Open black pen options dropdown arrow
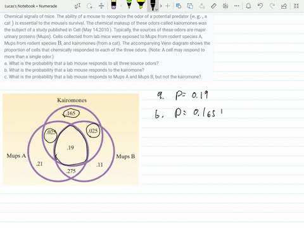 tap(156, 9)
